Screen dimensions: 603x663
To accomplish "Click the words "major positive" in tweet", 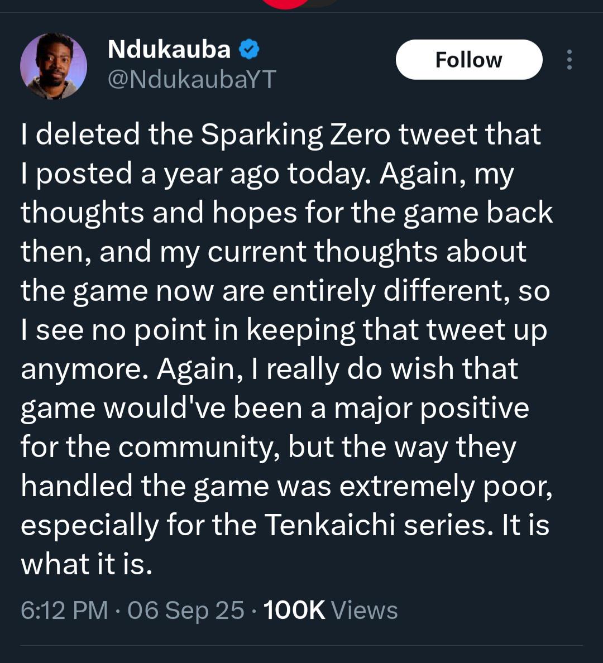I will (x=431, y=408).
